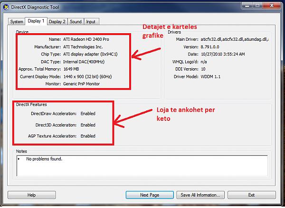Image resolution: width=285 pixels, height=208 pixels.
Task: Click the 'Drivers' group label
Action: (x=174, y=32)
